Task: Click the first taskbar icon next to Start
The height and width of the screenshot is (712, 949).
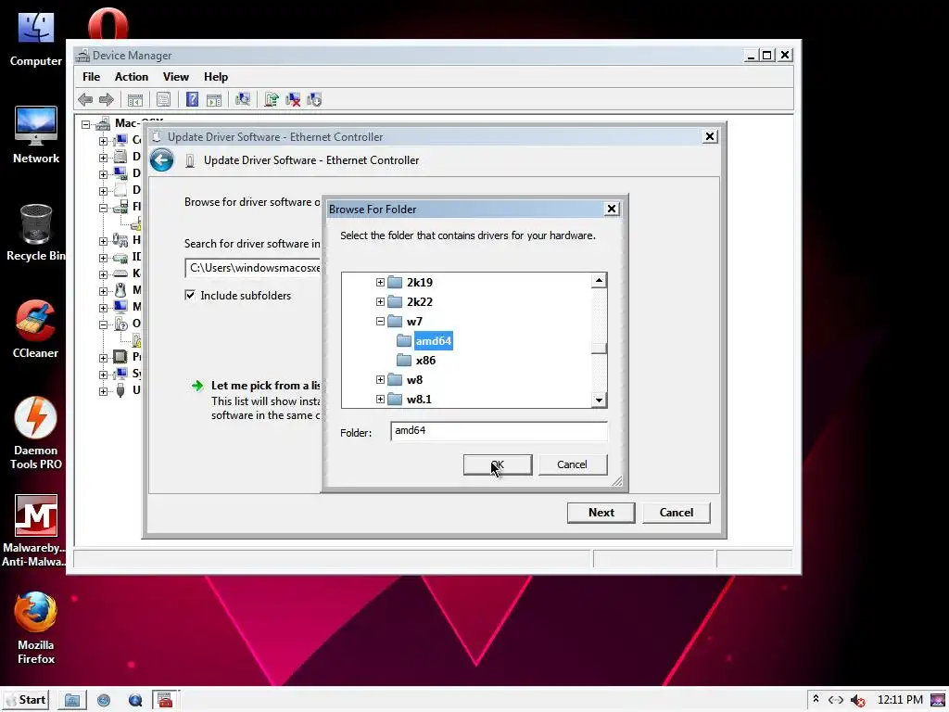Action: coord(72,701)
